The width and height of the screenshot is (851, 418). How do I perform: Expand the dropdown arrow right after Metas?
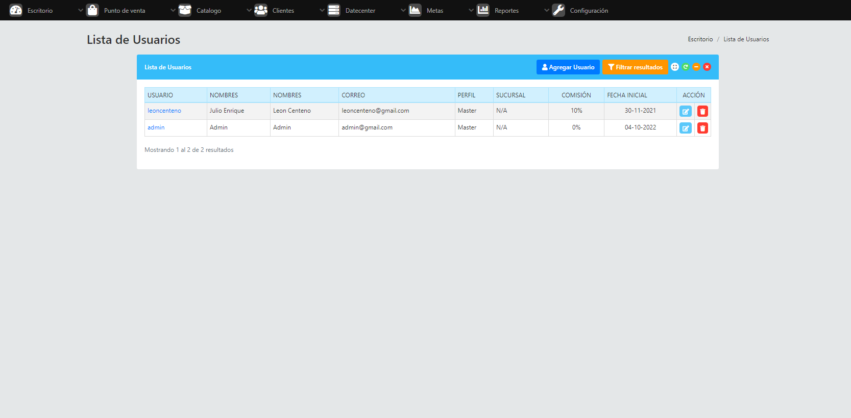pos(471,10)
